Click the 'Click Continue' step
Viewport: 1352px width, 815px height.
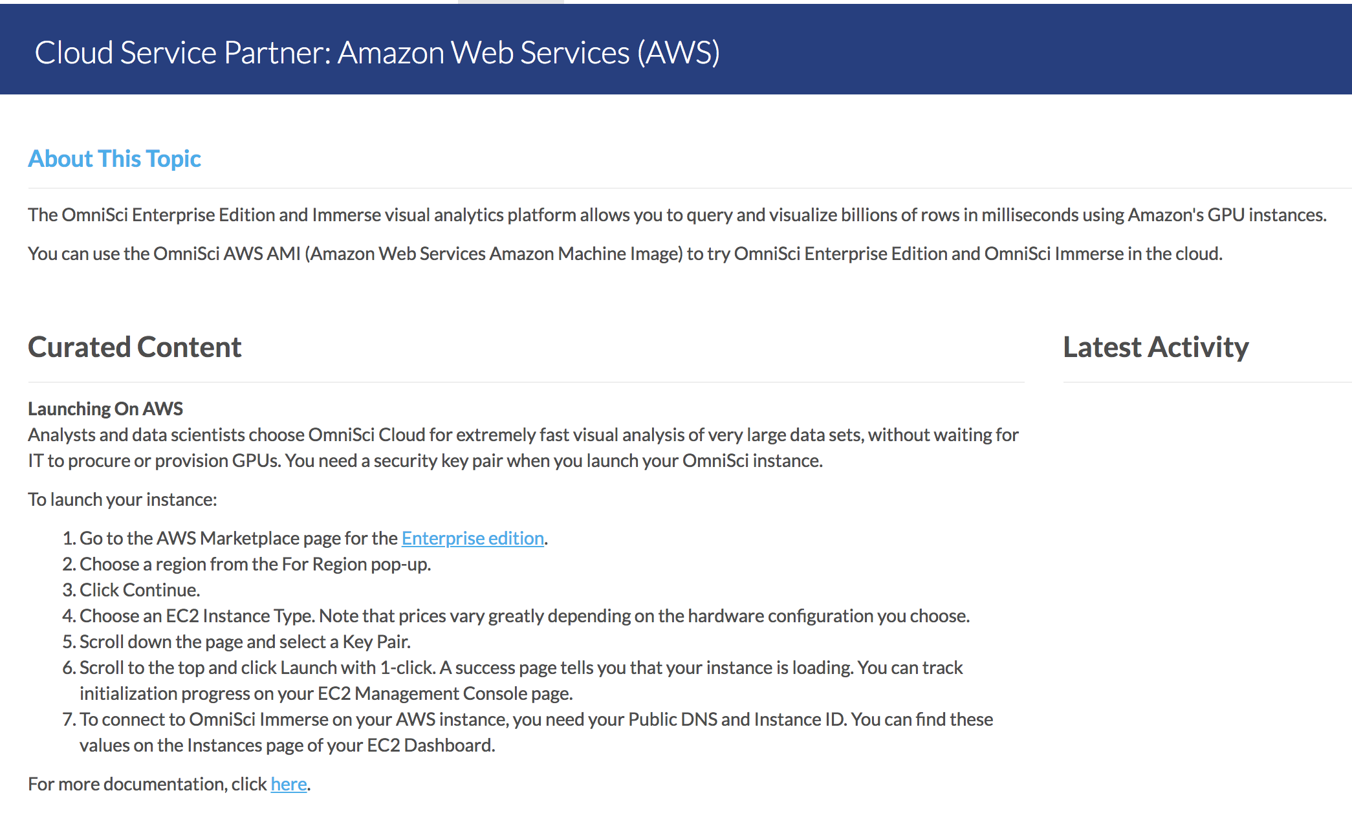tap(140, 590)
